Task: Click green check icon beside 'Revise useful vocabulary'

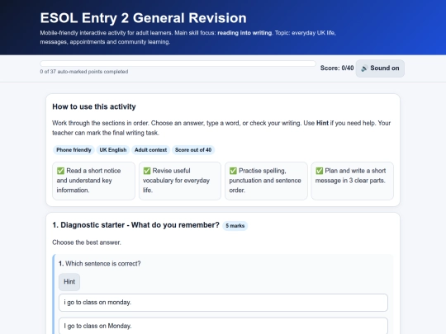Action: point(147,171)
